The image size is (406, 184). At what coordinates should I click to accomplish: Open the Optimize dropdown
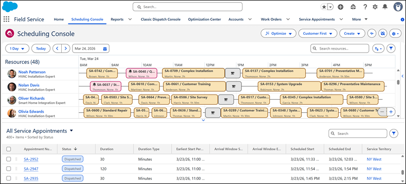tap(278, 33)
